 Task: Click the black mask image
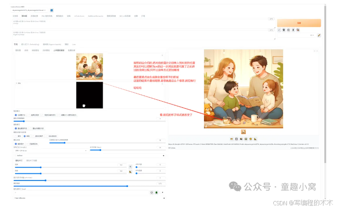(90, 95)
